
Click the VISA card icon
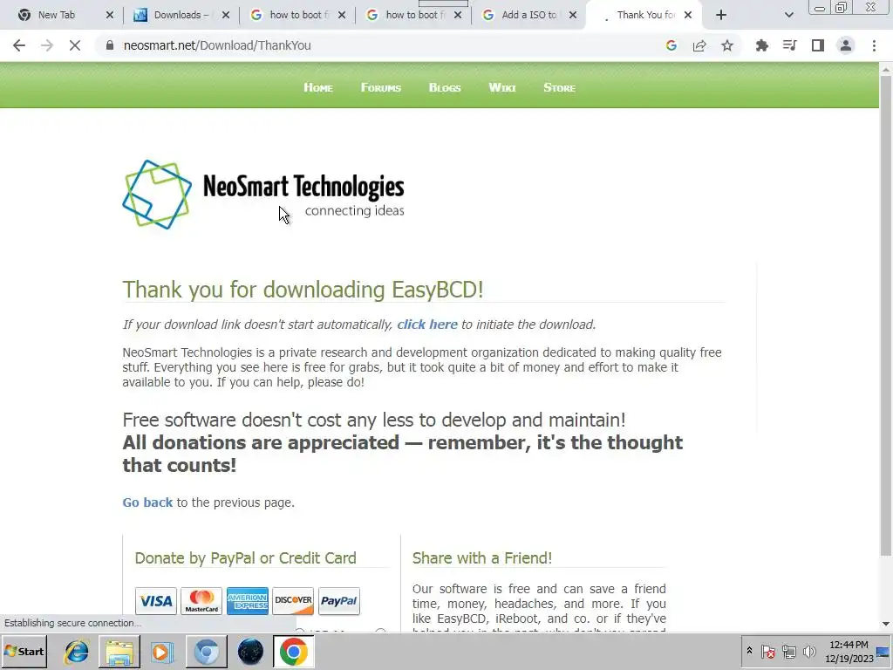tap(156, 601)
